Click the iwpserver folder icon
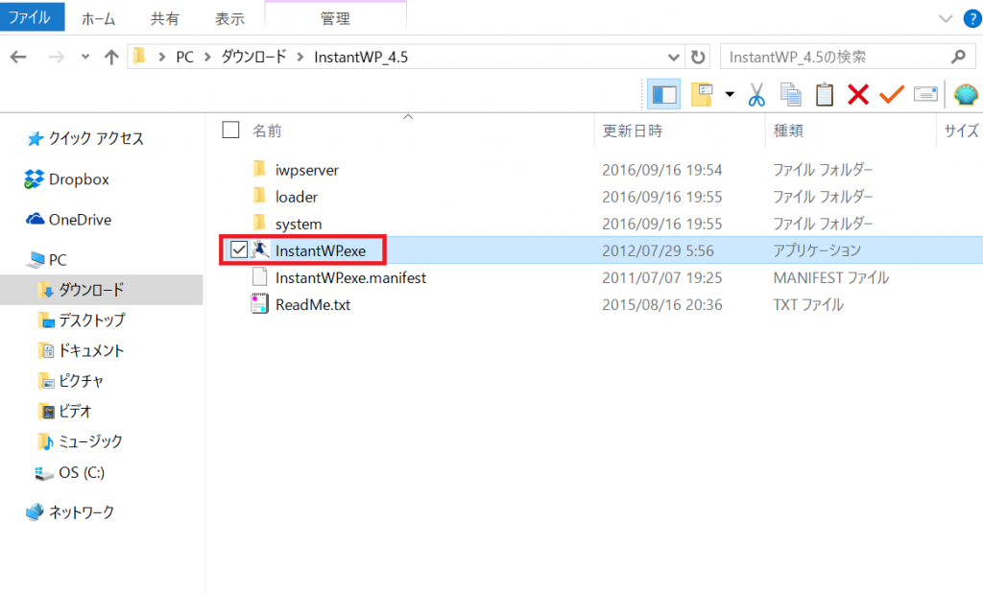 (259, 169)
